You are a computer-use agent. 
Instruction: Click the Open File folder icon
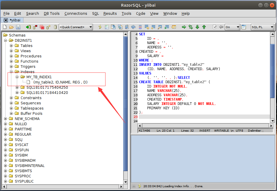[11, 27]
